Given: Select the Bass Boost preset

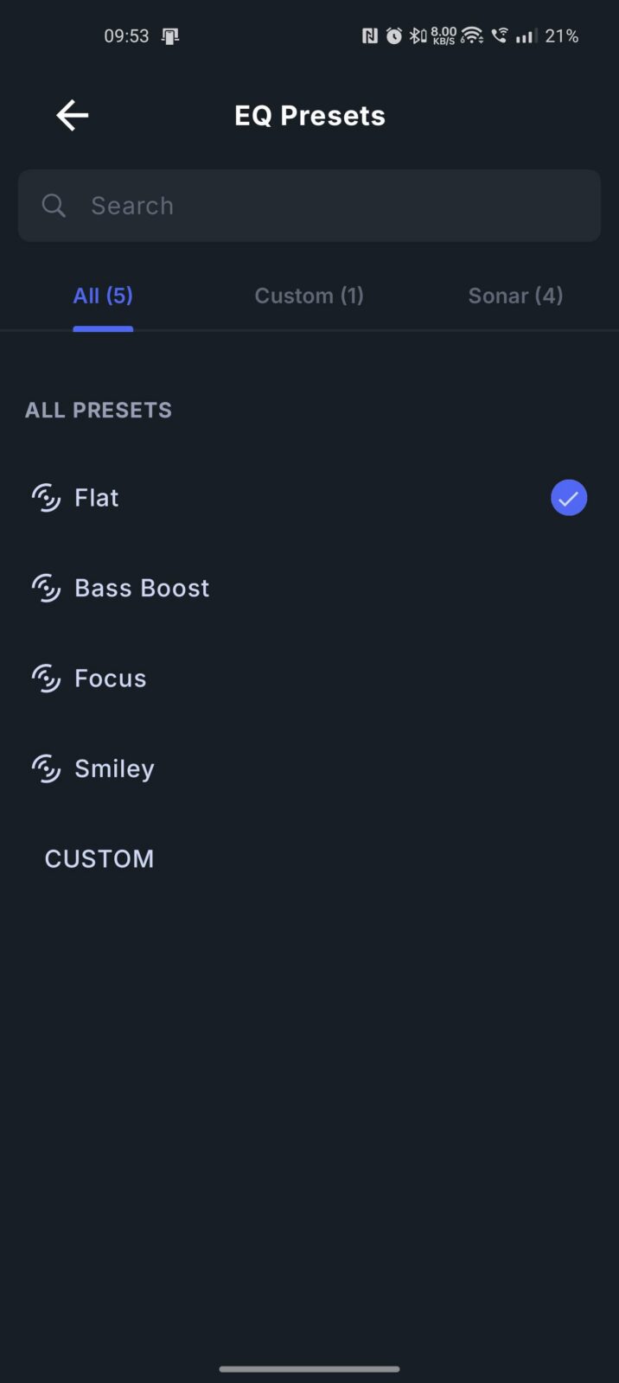Looking at the screenshot, I should (309, 588).
